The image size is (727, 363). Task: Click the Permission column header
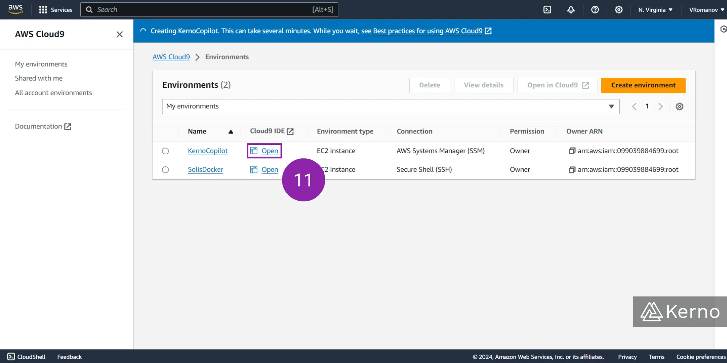(x=527, y=132)
